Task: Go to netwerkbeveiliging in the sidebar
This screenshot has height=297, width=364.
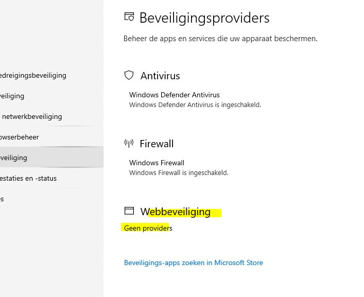Action: pos(32,116)
